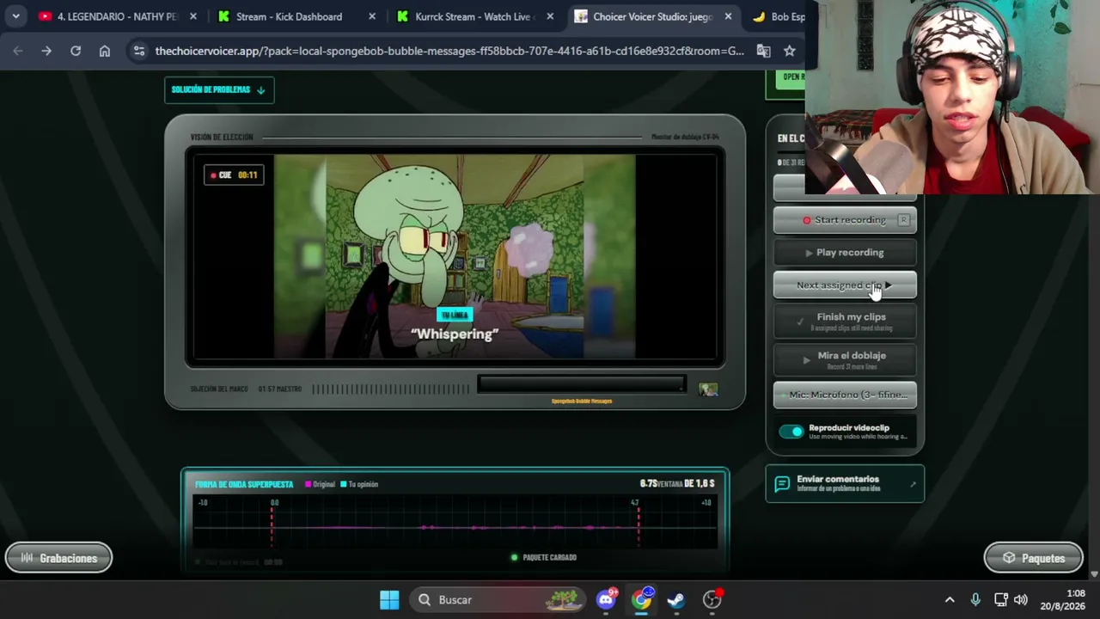The image size is (1100, 619).
Task: Reload the current browser page
Action: 76,51
